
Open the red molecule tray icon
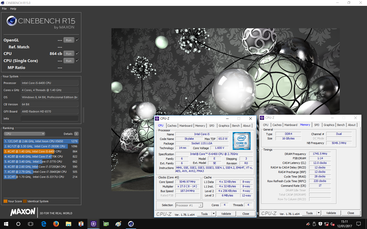pos(308,224)
